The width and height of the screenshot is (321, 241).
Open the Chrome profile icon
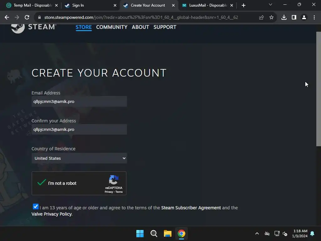pos(304,18)
